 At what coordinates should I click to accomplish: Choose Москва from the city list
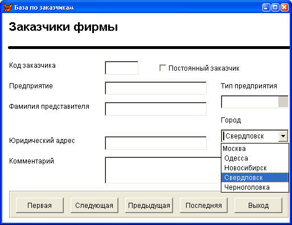pyautogui.click(x=255, y=149)
